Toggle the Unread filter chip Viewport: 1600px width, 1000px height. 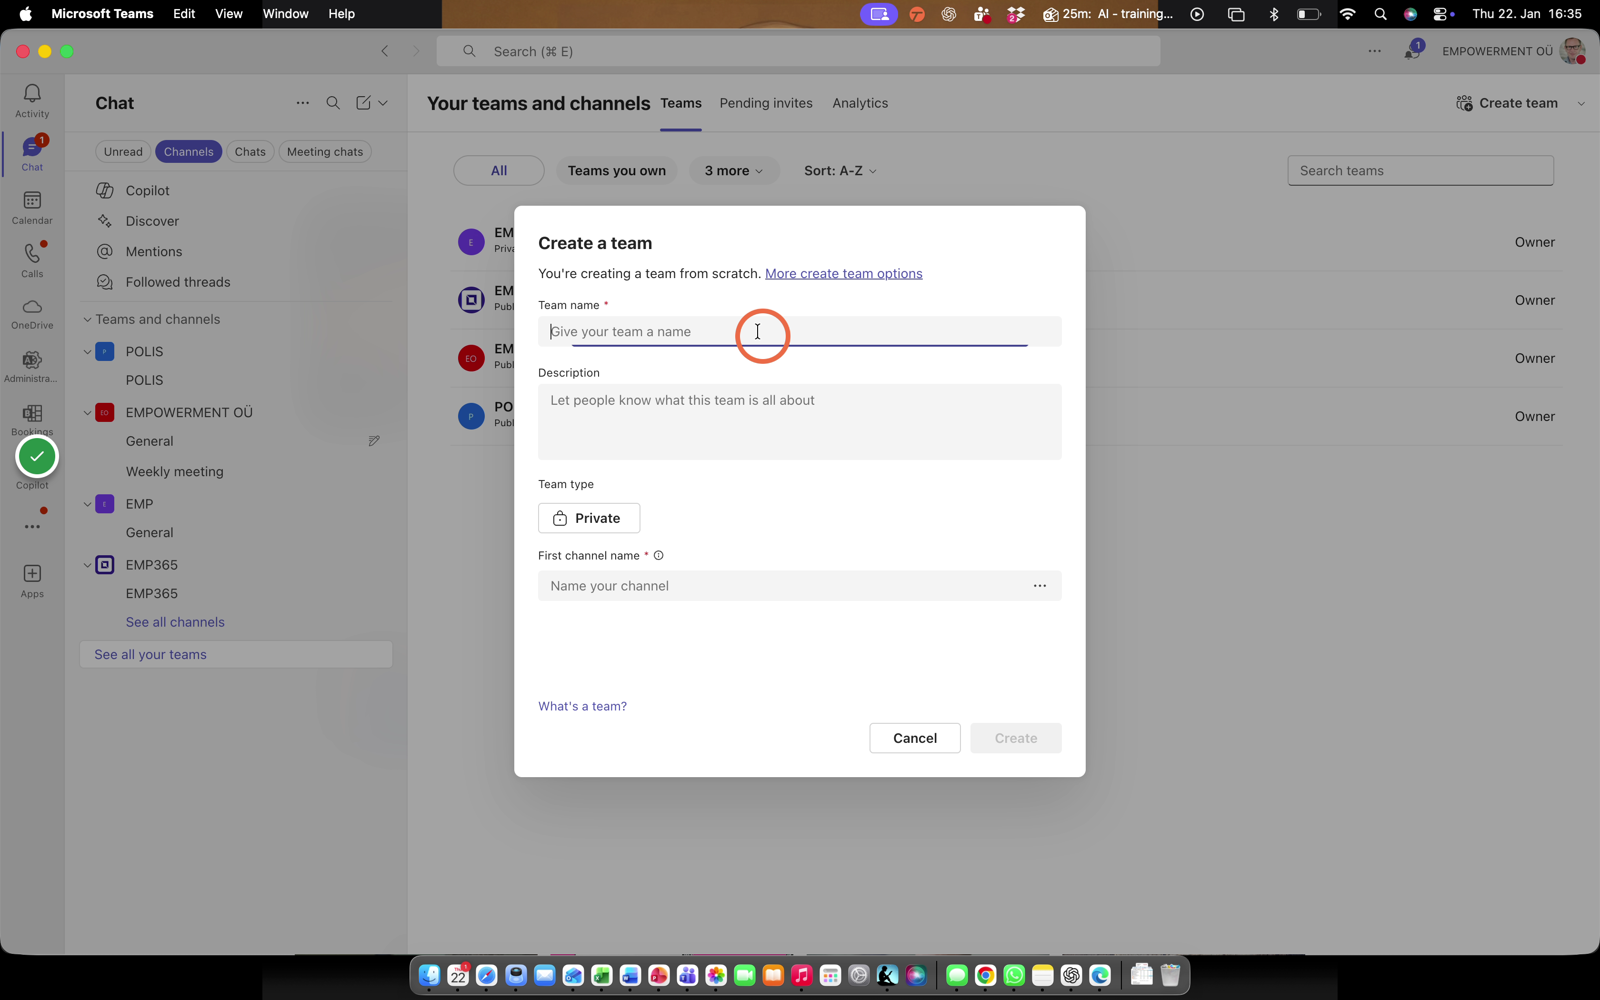pos(123,151)
